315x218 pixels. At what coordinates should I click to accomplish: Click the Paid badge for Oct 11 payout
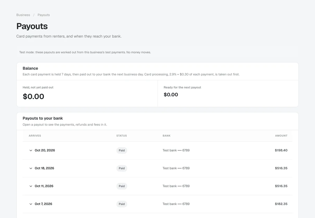(x=122, y=186)
